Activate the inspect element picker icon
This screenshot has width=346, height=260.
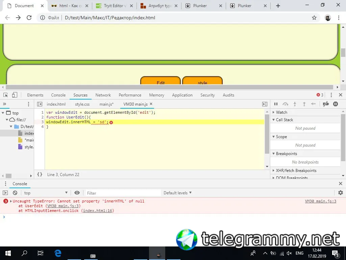pyautogui.click(x=6, y=95)
